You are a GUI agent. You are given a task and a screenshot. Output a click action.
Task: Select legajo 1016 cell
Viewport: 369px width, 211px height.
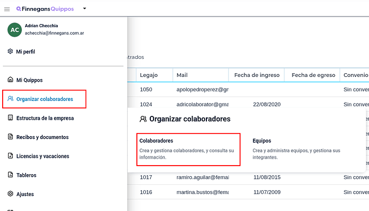[146, 192]
